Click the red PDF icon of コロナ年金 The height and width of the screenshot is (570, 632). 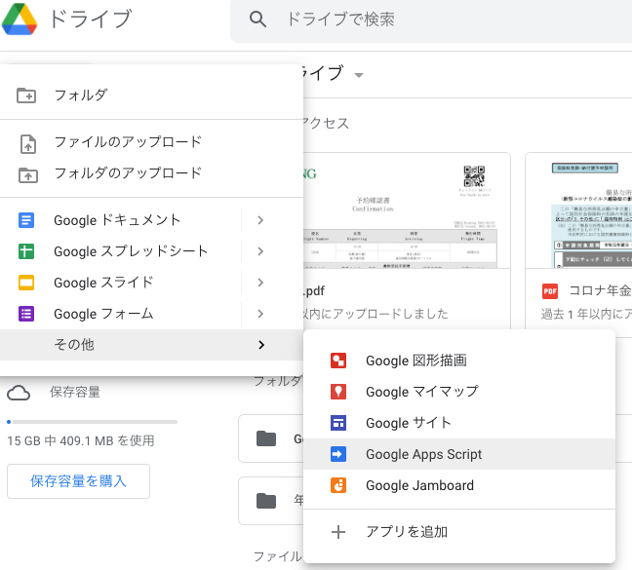click(550, 291)
